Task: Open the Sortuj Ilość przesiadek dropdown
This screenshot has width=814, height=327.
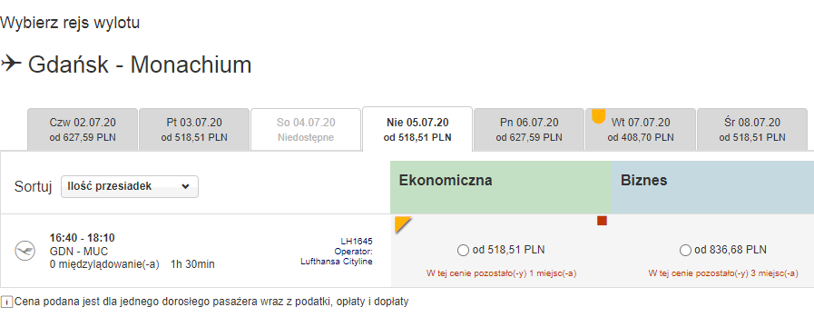Action: (129, 186)
